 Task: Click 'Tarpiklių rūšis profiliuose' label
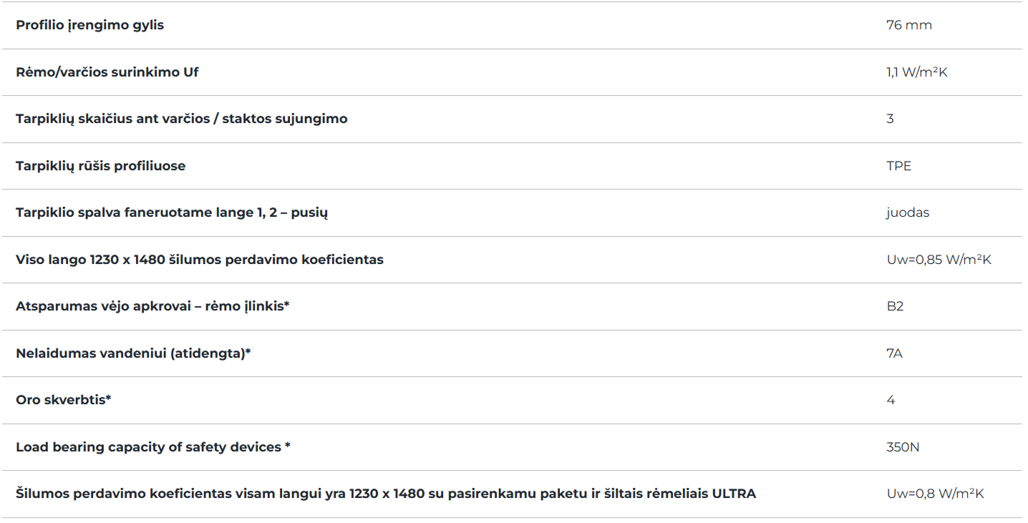click(100, 166)
